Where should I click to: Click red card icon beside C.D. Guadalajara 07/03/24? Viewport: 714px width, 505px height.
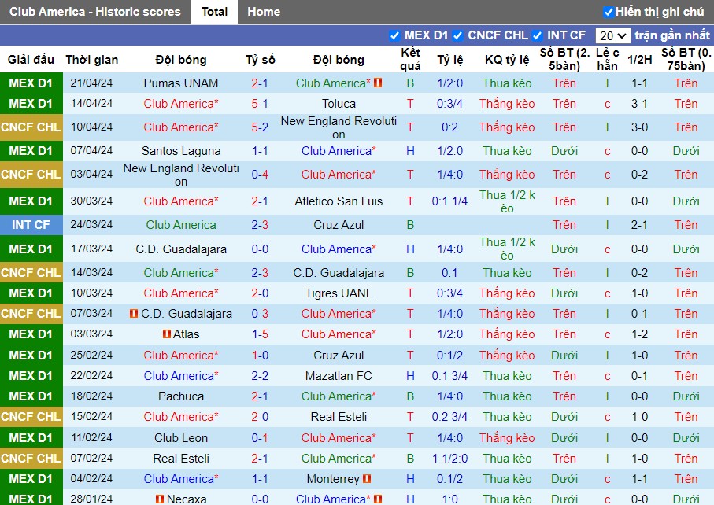tap(133, 314)
